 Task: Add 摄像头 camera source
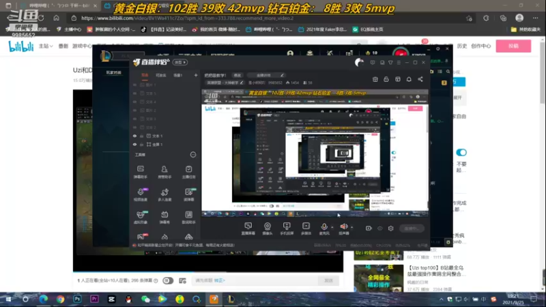point(268,229)
